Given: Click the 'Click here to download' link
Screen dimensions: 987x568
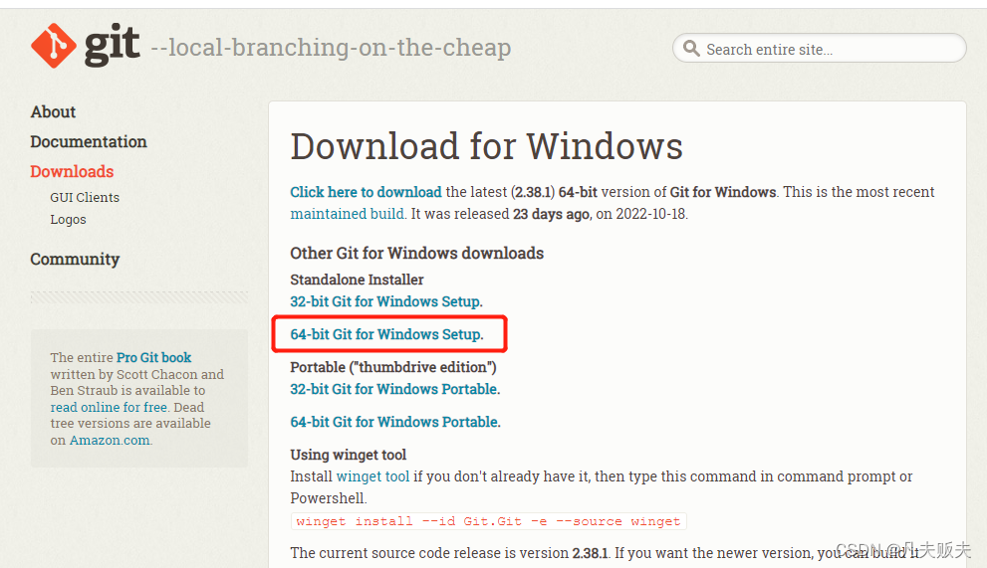Looking at the screenshot, I should (366, 192).
